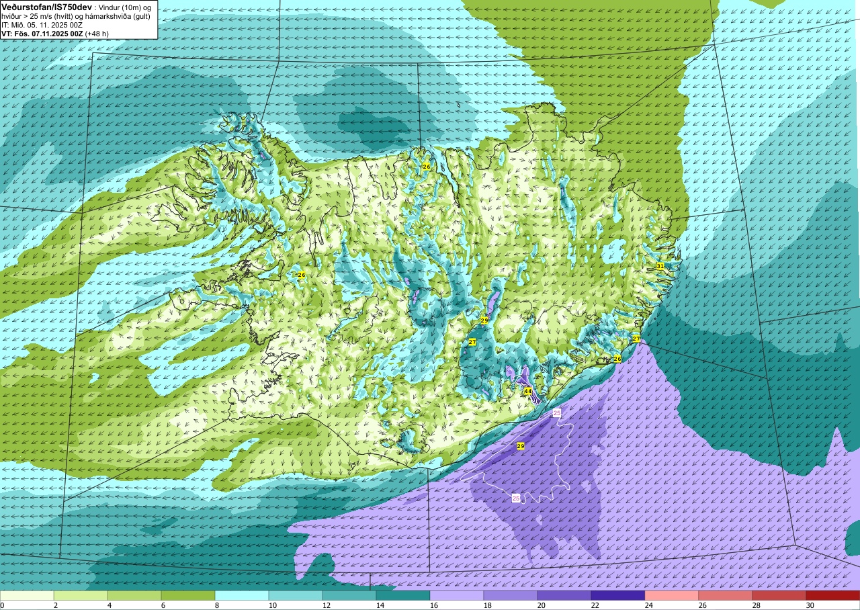Click the legend scale value 0
This screenshot has width=860, height=610.
tap(2, 605)
